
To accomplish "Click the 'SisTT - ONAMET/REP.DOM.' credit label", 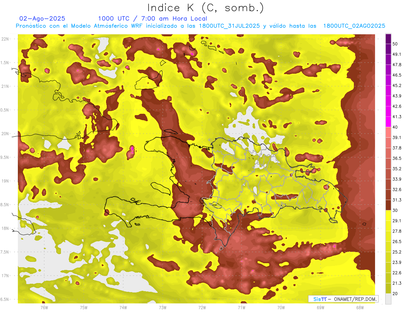I will (343, 299).
